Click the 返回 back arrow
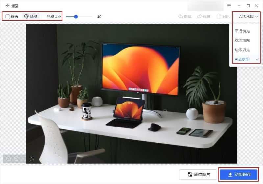 pos(8,6)
